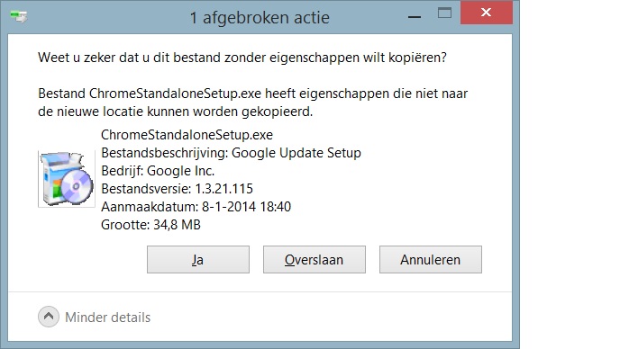
Task: Click the '1 afgebroken actie' title text
Action: (260, 18)
